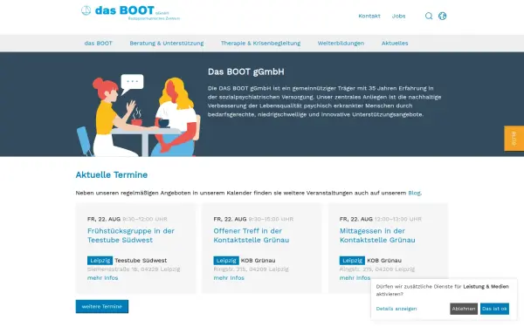This screenshot has width=524, height=327.
Task: Click mehr Infos on Mittagessen card
Action: [x=355, y=277]
